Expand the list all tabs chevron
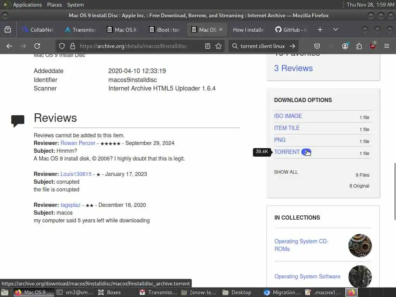The width and height of the screenshot is (396, 297). point(335,29)
